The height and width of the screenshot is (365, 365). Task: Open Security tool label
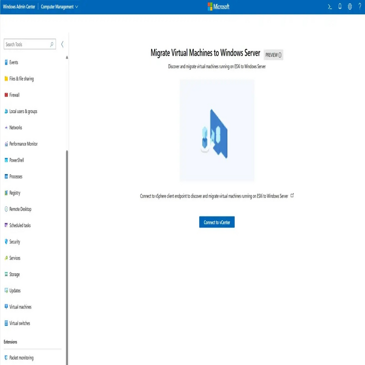[x=15, y=241]
